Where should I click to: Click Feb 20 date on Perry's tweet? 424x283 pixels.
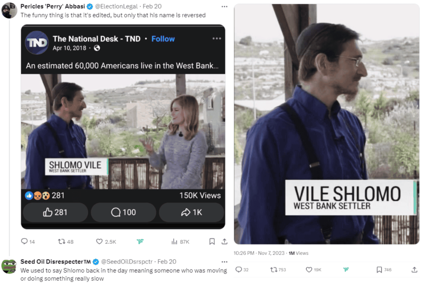click(152, 6)
